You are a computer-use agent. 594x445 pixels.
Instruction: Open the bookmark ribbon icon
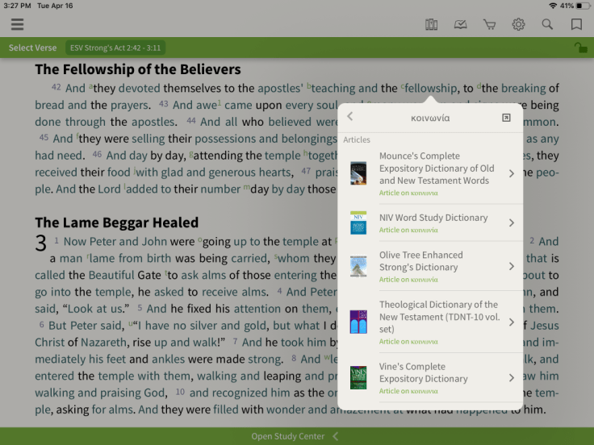pos(576,24)
